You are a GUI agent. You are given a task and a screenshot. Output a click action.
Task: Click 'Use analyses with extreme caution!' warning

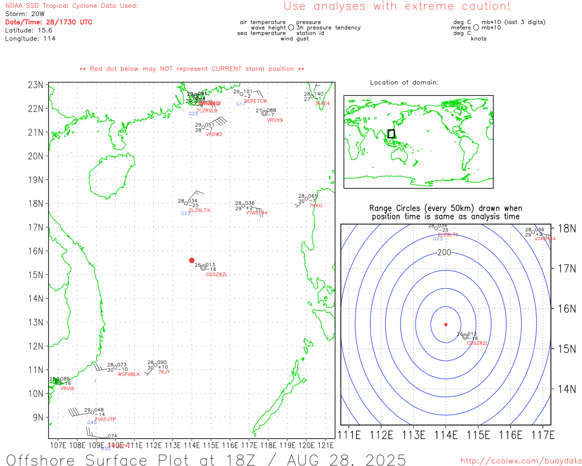tap(397, 6)
